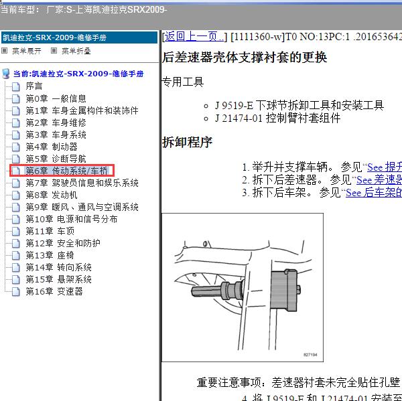Open 第12章 安全和防护 chapter

[x=63, y=243]
